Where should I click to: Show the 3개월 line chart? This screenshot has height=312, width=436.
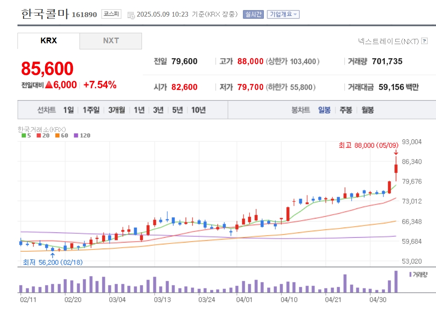pyautogui.click(x=117, y=110)
